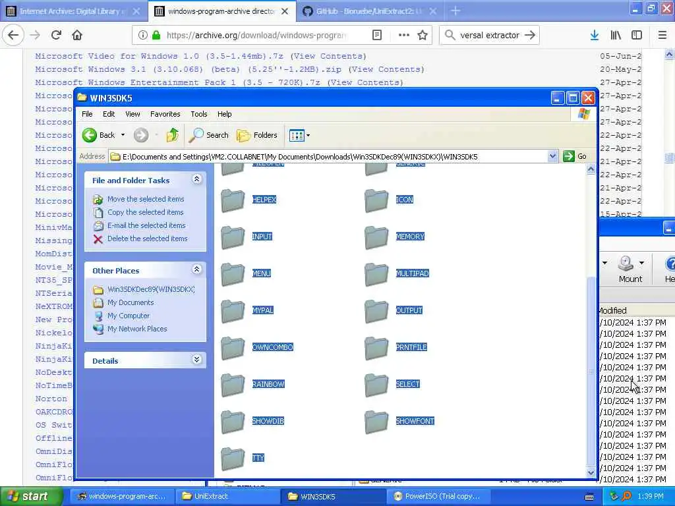Image resolution: width=675 pixels, height=506 pixels.
Task: Click Explorer vertical scrollbar down arrow
Action: (591, 472)
